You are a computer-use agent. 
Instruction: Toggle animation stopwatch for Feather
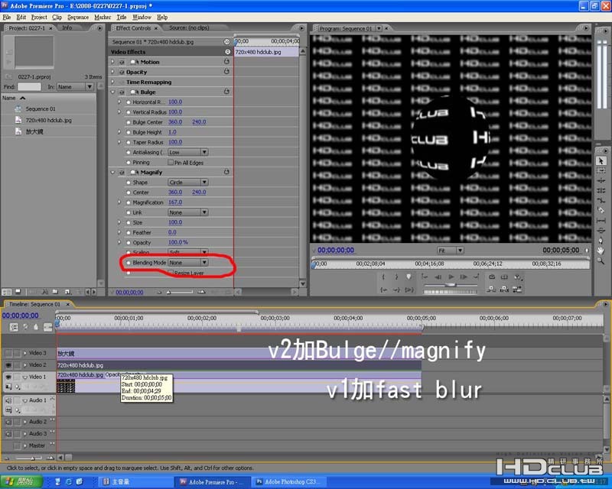coord(128,232)
